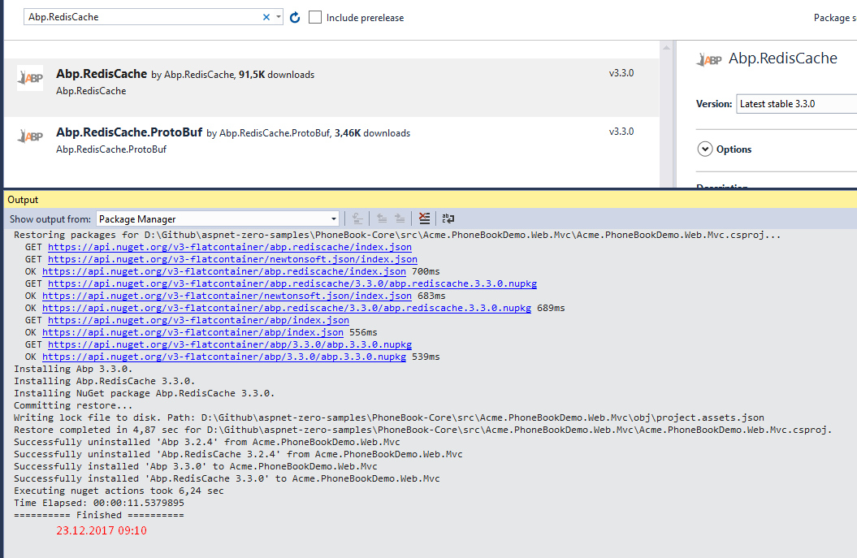Clear the search box with the X button
This screenshot has height=558, width=857.
tap(266, 15)
